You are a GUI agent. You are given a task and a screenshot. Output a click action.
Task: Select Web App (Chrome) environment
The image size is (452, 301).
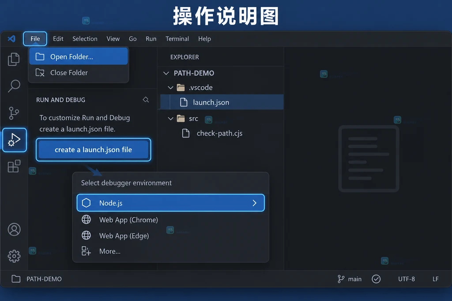tap(171, 219)
